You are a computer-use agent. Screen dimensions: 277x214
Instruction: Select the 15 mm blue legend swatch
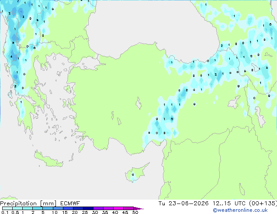pos(68,208)
